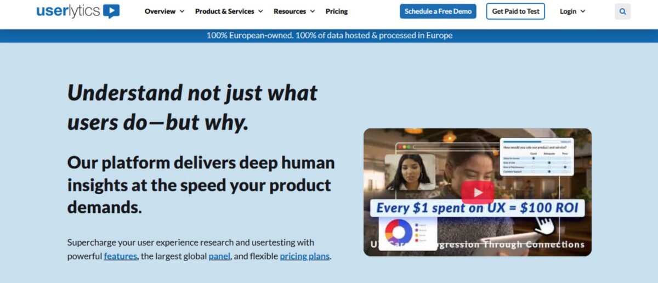Screen dimensions: 658x283
Task: Open the Login dropdown menu
Action: tap(572, 12)
